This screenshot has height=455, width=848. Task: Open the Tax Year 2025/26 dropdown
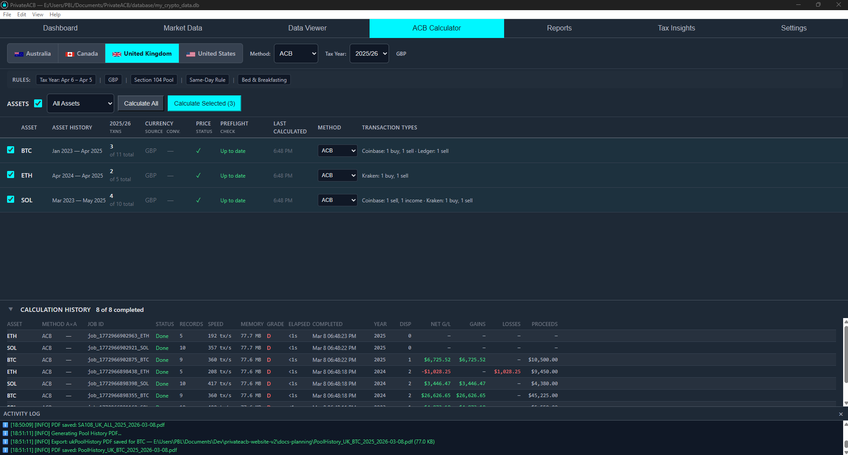point(369,53)
